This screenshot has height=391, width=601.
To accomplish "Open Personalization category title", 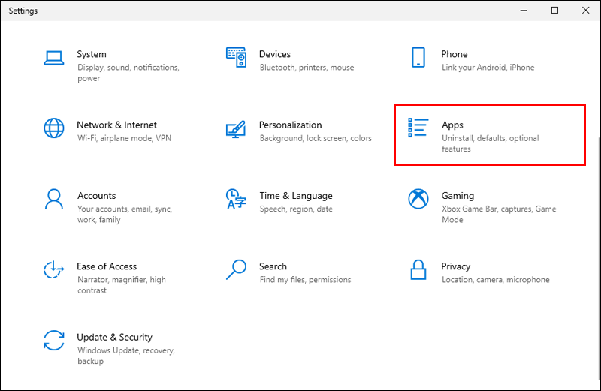I will tap(290, 125).
